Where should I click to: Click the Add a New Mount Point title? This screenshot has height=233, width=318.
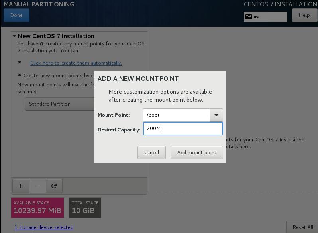[x=138, y=79]
